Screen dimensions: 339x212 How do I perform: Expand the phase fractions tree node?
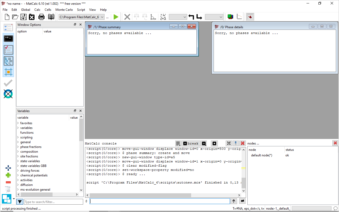tap(18, 147)
